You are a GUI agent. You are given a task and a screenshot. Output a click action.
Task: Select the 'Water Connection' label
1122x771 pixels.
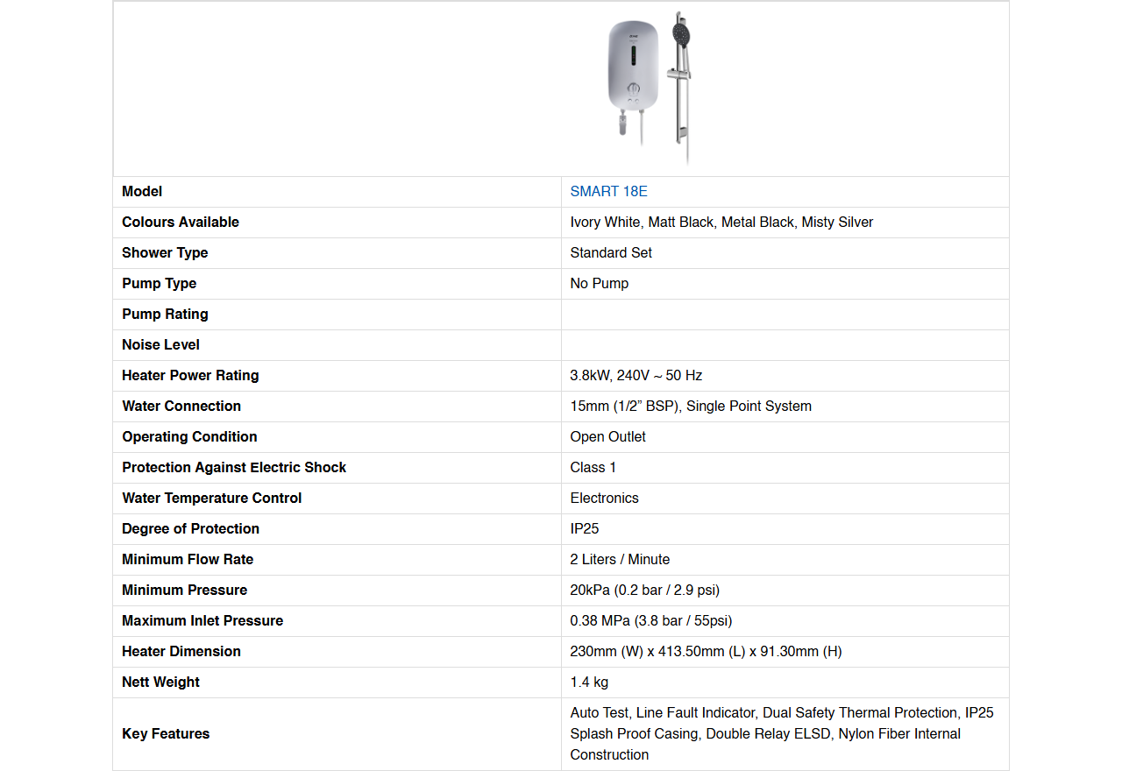(x=181, y=406)
